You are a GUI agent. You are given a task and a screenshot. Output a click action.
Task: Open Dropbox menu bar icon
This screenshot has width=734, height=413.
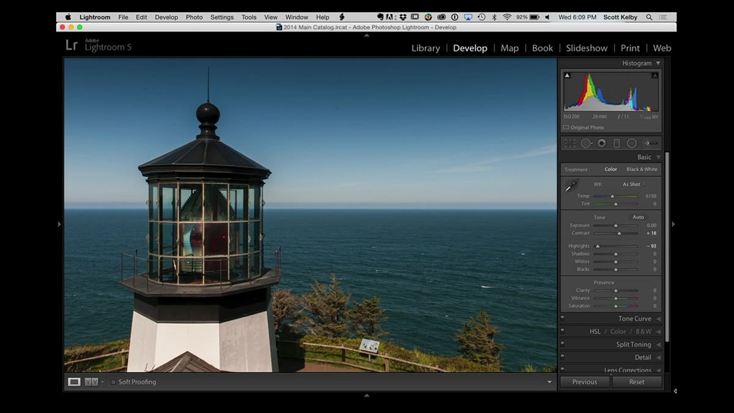[403, 17]
